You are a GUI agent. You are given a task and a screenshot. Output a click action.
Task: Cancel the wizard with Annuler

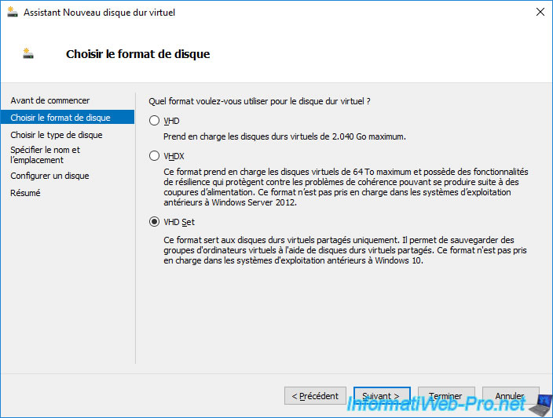click(x=510, y=396)
